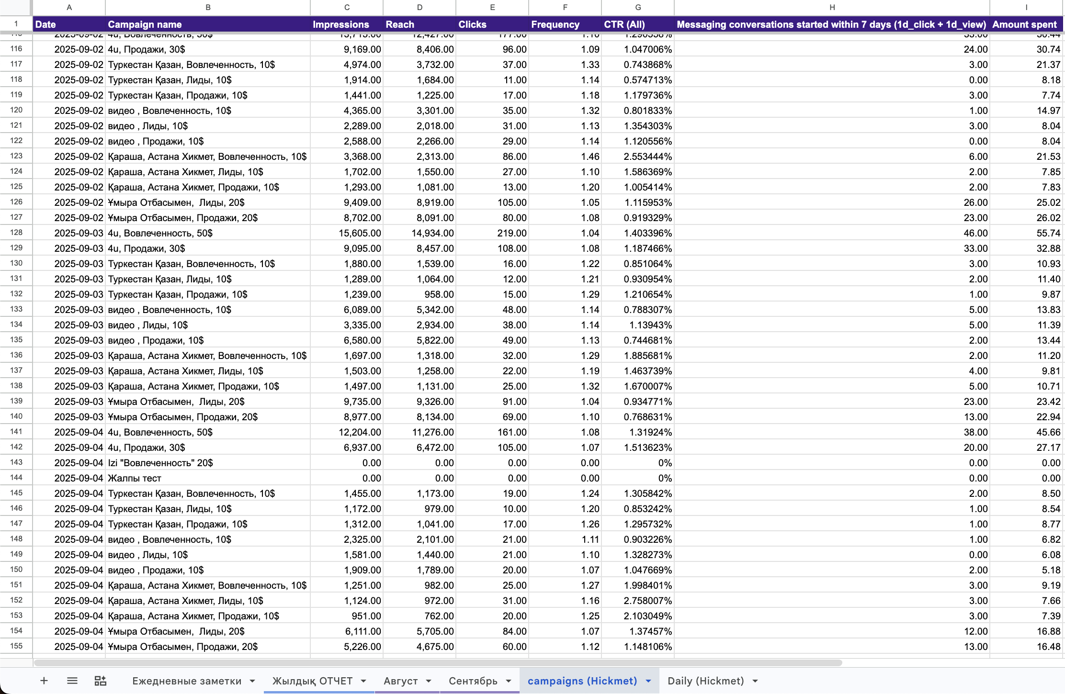Select conversations value 38.00
Image resolution: width=1065 pixels, height=694 pixels.
(x=832, y=432)
